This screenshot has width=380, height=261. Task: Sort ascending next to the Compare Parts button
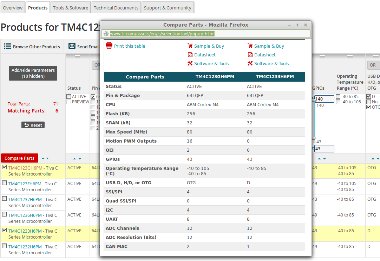43,158
